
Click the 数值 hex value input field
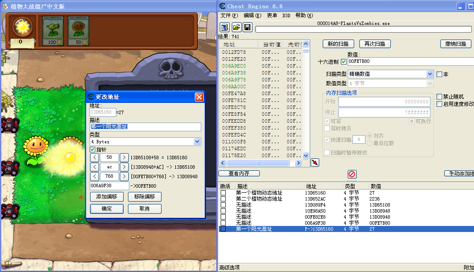point(411,62)
